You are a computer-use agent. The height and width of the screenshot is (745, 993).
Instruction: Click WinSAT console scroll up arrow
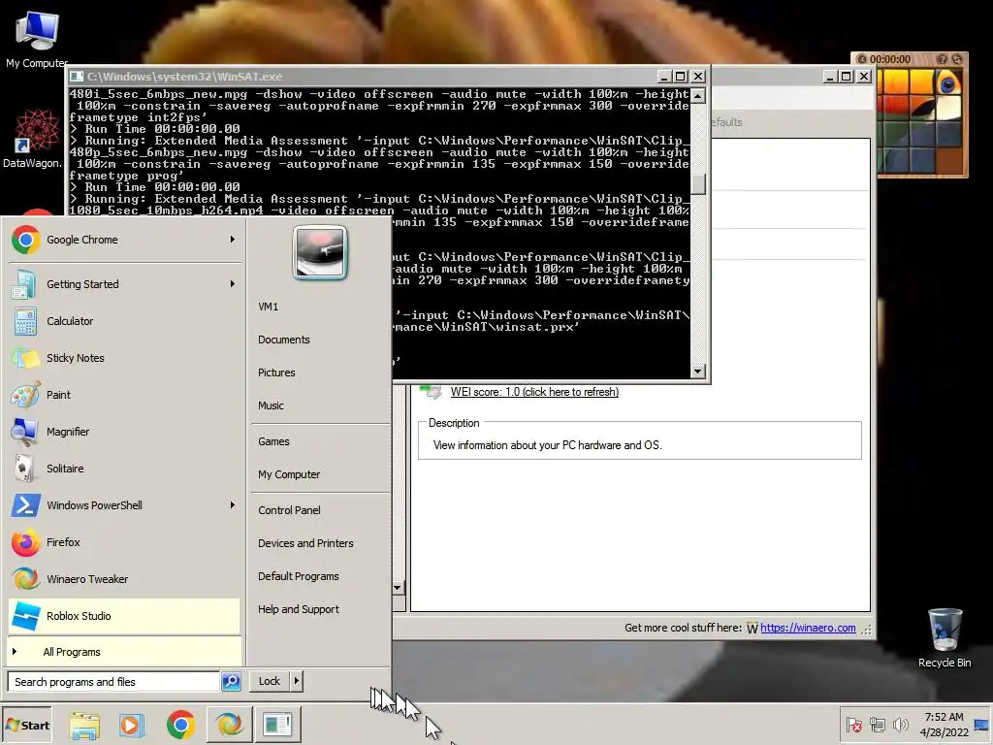pyautogui.click(x=698, y=96)
